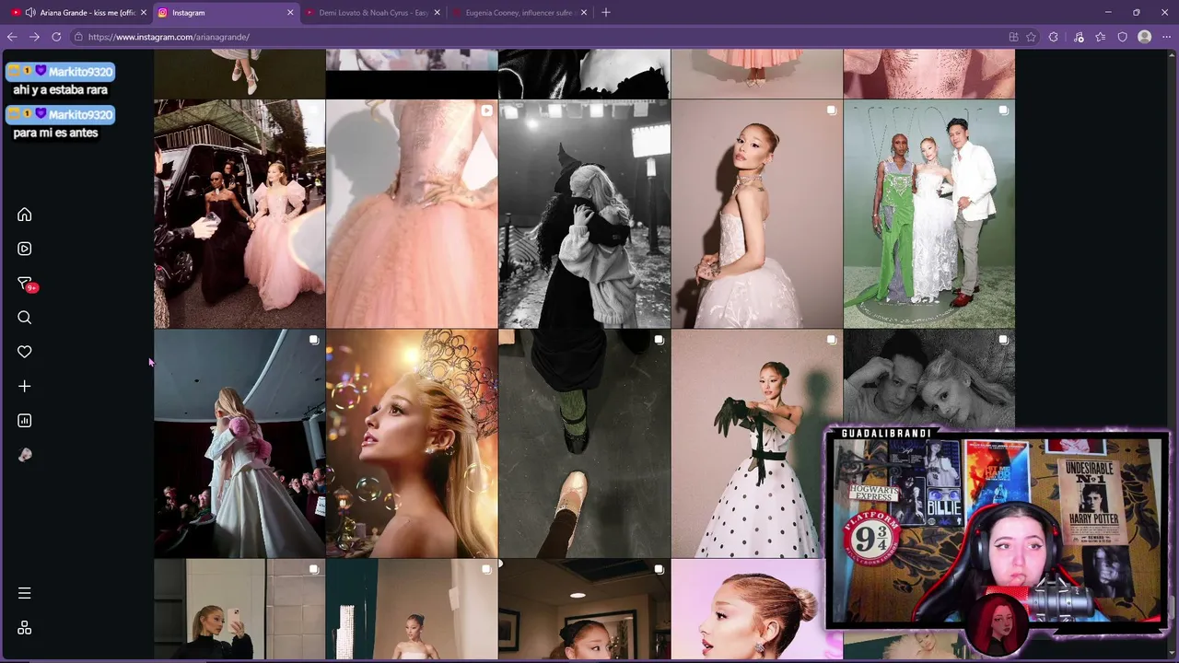Click the instagram.com/arianagrande address bar
This screenshot has height=663, width=1179.
[x=539, y=37]
